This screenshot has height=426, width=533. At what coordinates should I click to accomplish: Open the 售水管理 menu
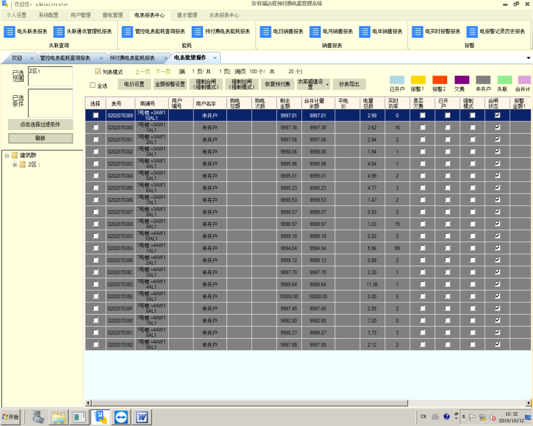[x=187, y=15]
